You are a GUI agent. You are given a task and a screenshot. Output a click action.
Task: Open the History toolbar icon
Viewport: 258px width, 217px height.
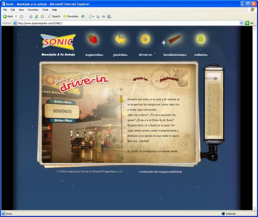tap(83, 17)
